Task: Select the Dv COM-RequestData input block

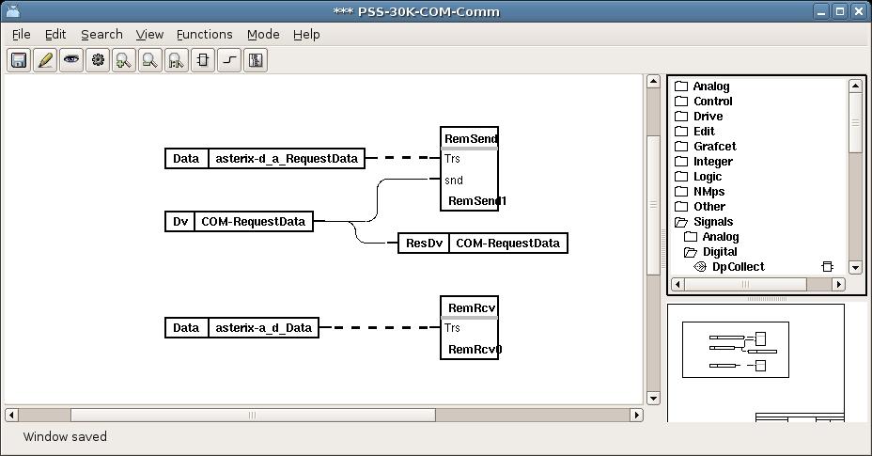Action: pos(239,222)
